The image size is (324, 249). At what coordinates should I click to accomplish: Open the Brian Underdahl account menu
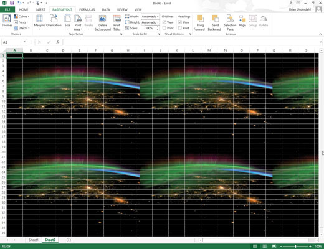(x=301, y=9)
